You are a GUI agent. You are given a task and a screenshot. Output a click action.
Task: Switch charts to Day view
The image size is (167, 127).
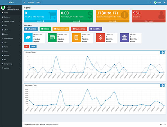pyautogui.click(x=26, y=47)
